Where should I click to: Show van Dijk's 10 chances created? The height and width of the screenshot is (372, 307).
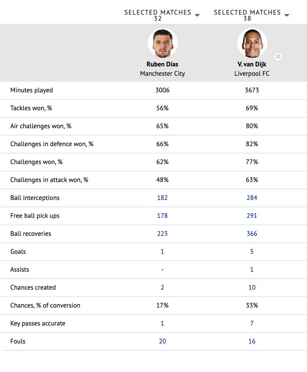pyautogui.click(x=252, y=288)
